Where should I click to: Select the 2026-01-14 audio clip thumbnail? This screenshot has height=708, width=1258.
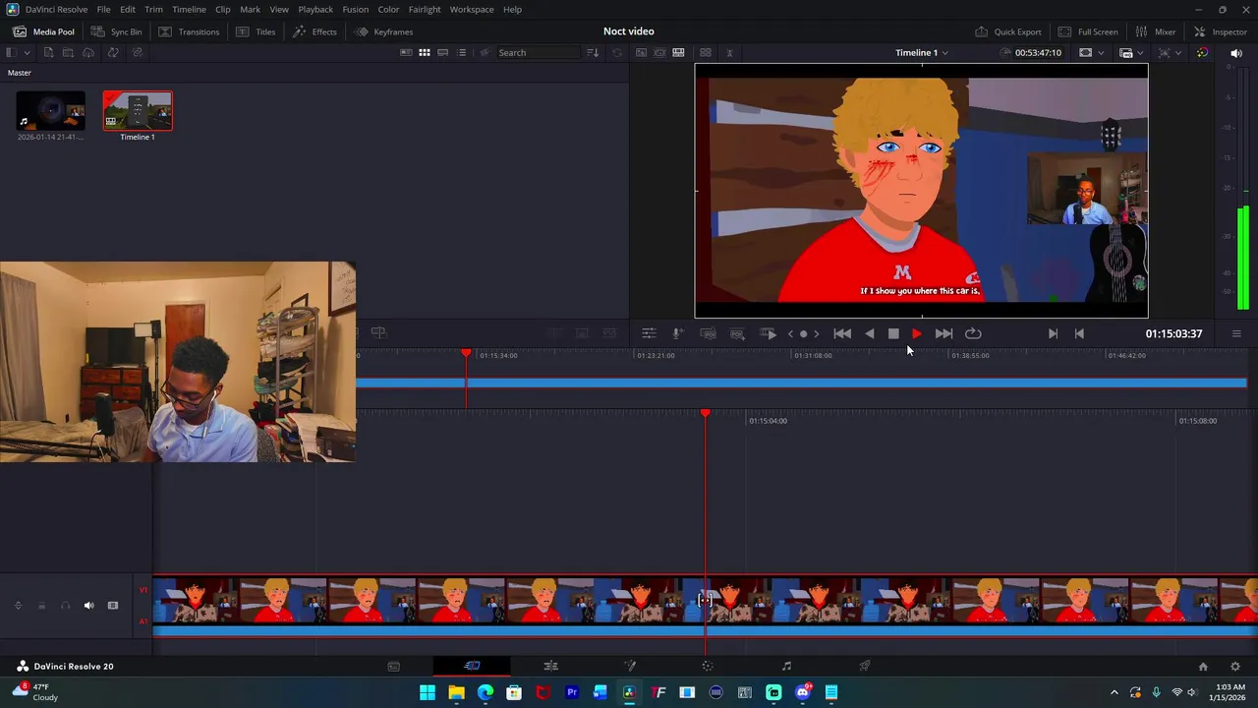50,111
